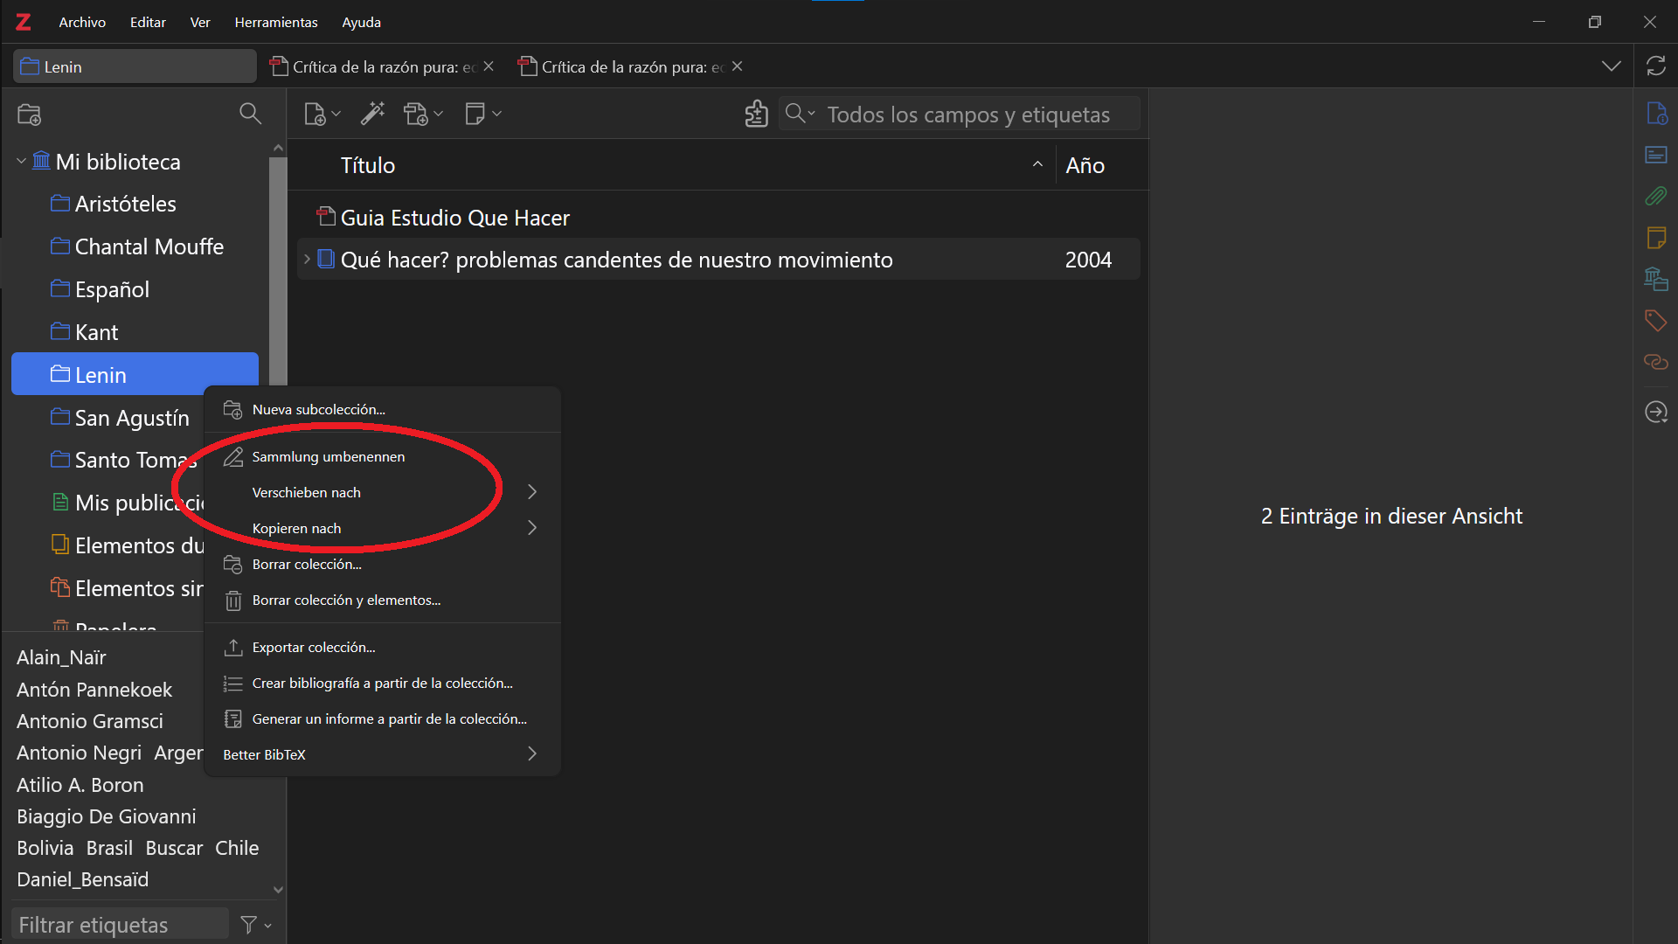The height and width of the screenshot is (944, 1678).
Task: Click the Título column header
Action: 368,165
